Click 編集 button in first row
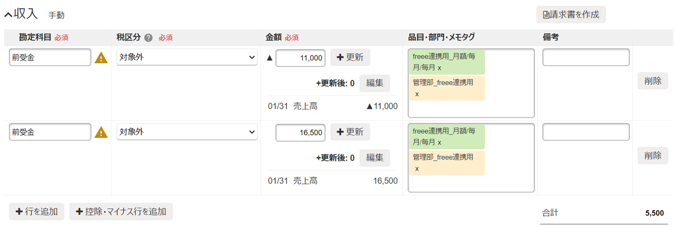 (374, 83)
